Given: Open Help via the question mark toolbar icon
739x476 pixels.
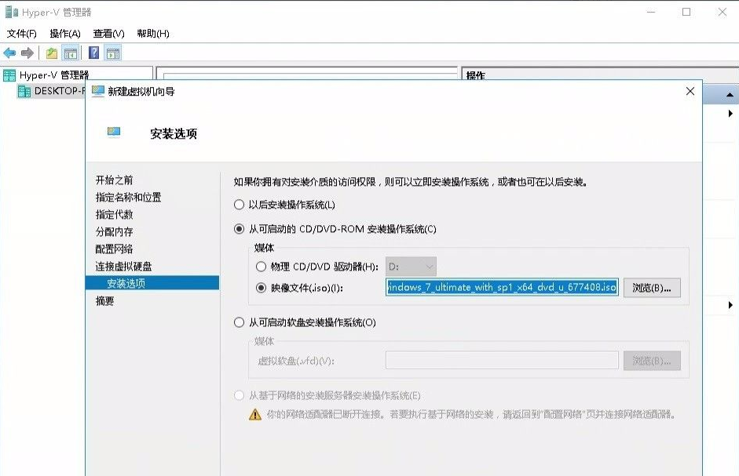Looking at the screenshot, I should coord(92,53).
